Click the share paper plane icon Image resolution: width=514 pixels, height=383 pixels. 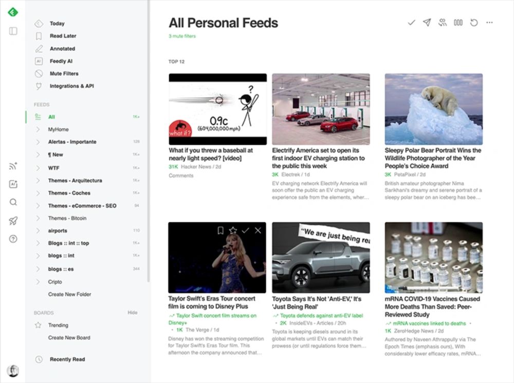click(x=427, y=22)
